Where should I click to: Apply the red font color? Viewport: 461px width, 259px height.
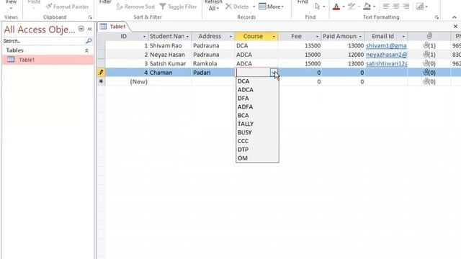(336, 6)
